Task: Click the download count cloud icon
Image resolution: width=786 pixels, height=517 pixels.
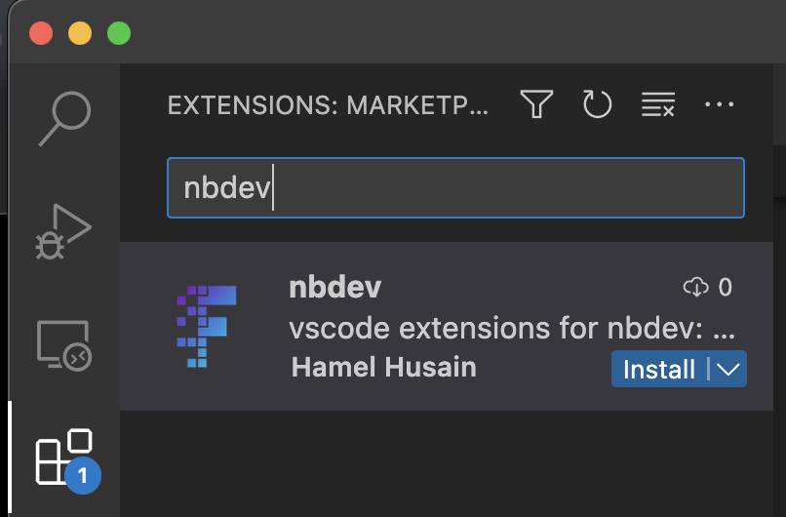Action: point(695,288)
